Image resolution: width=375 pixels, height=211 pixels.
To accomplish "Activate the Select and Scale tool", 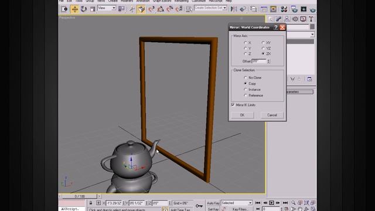I will pyautogui.click(x=93, y=9).
